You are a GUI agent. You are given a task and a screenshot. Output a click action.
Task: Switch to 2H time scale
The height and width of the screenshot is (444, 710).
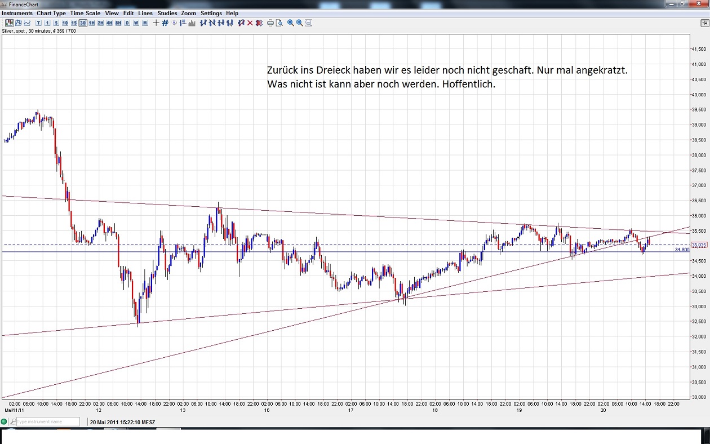click(100, 23)
